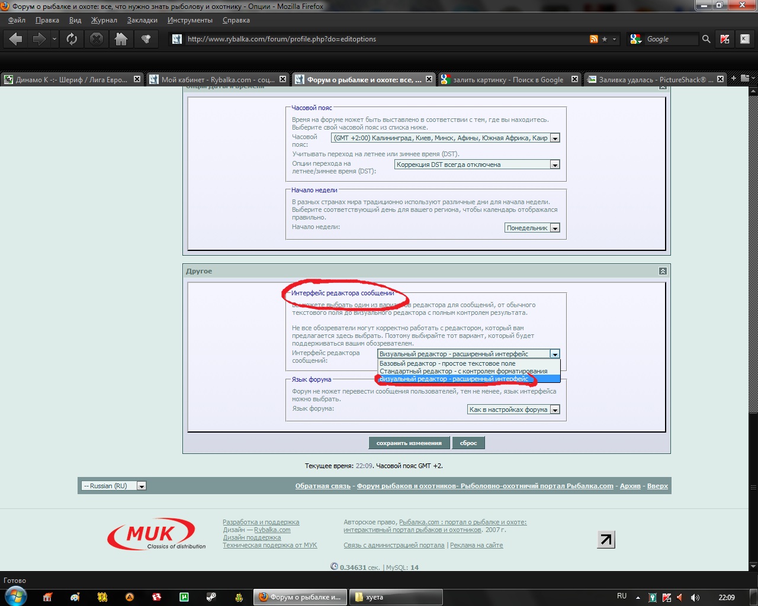The image size is (758, 606).
Task: Bookmark this page with the star icon
Action: pyautogui.click(x=605, y=39)
